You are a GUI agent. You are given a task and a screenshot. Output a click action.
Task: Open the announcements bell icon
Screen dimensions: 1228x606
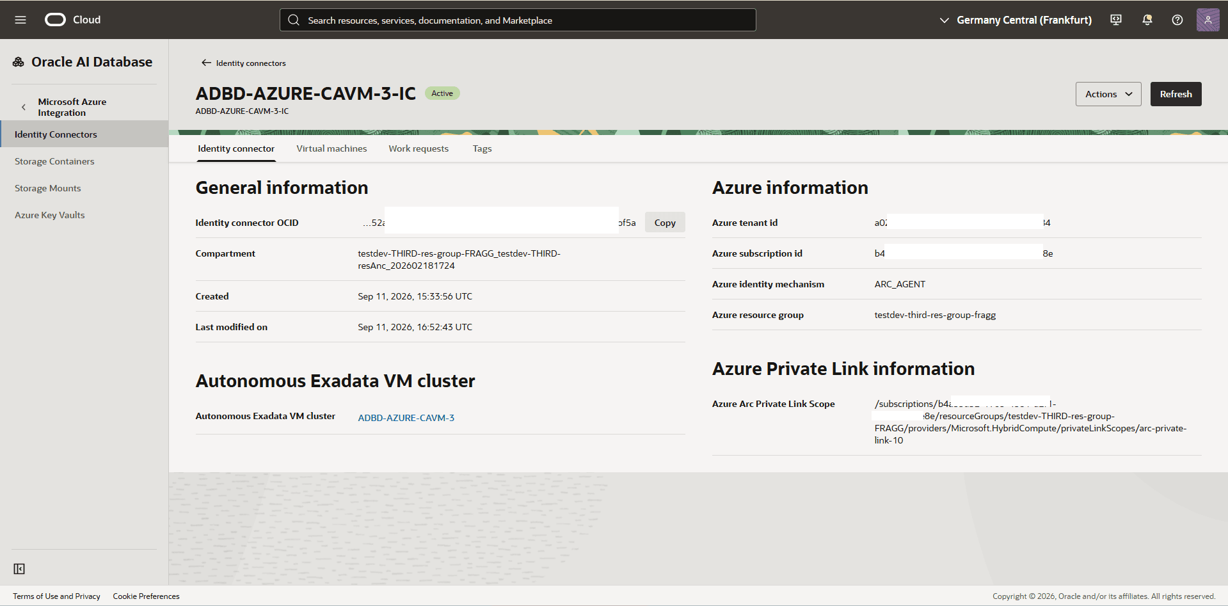pyautogui.click(x=1147, y=20)
